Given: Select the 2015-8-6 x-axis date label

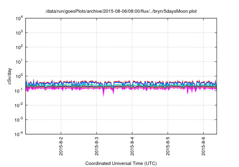Looking at the screenshot, I should (204, 146).
